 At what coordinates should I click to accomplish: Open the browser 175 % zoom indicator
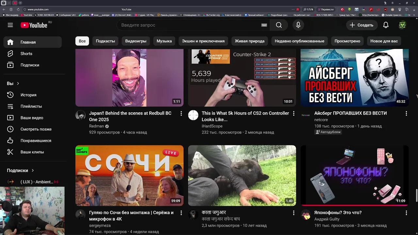(x=308, y=9)
